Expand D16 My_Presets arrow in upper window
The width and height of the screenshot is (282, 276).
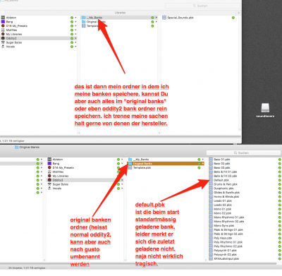[x=75, y=26]
